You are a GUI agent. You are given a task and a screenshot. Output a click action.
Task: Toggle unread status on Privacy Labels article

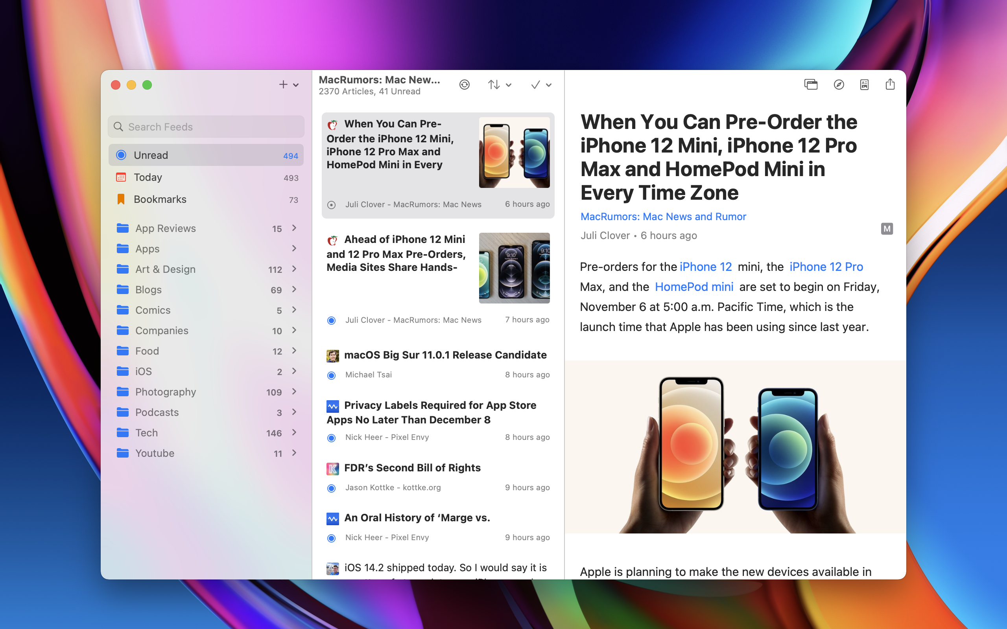click(332, 437)
